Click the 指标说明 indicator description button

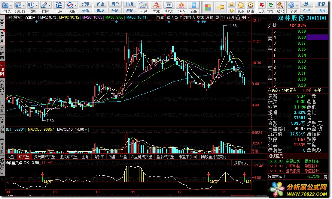coord(241,163)
